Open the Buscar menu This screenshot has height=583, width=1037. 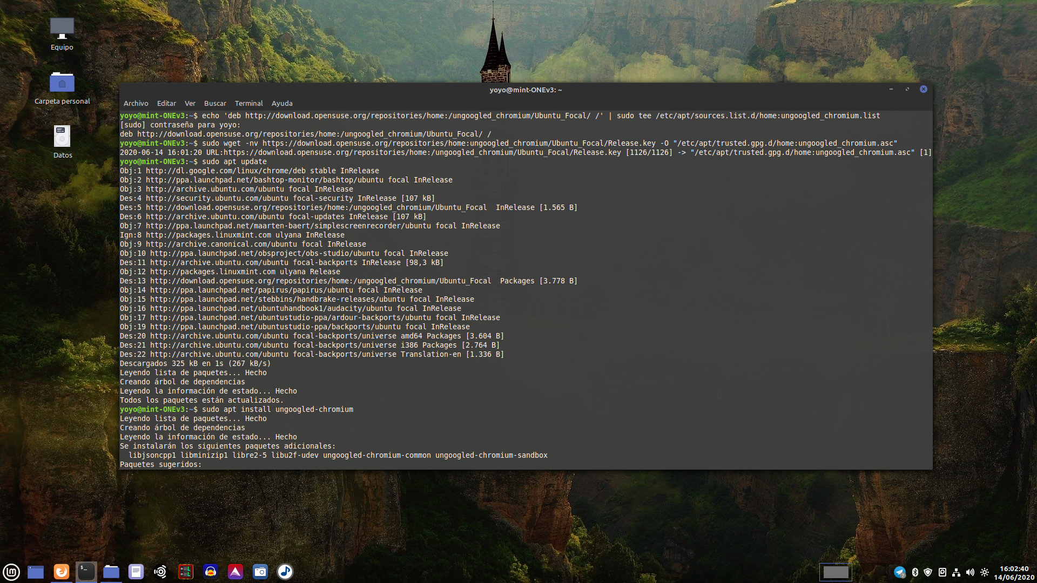click(x=215, y=103)
